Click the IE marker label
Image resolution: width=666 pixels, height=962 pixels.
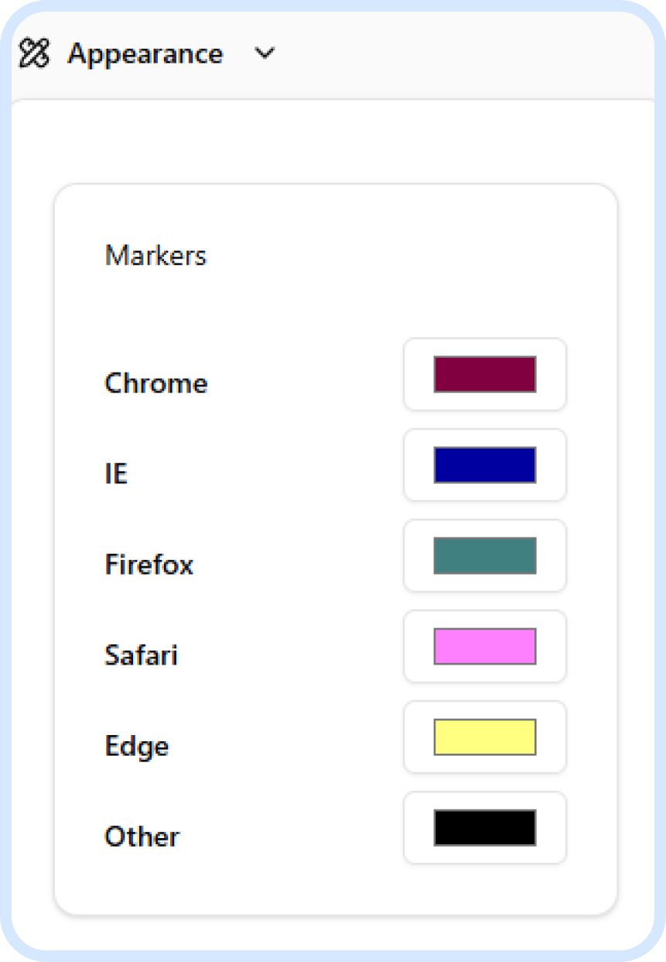click(116, 474)
